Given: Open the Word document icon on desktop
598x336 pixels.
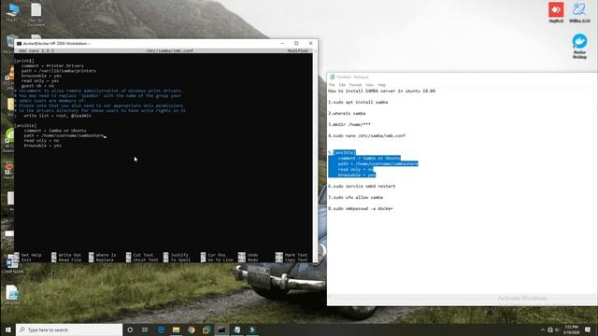Looking at the screenshot, I should click(12, 264).
